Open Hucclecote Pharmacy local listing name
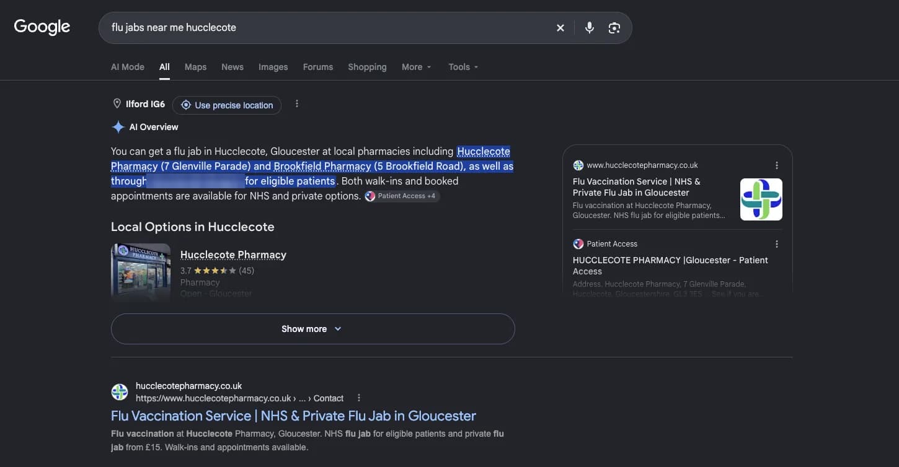 click(233, 255)
